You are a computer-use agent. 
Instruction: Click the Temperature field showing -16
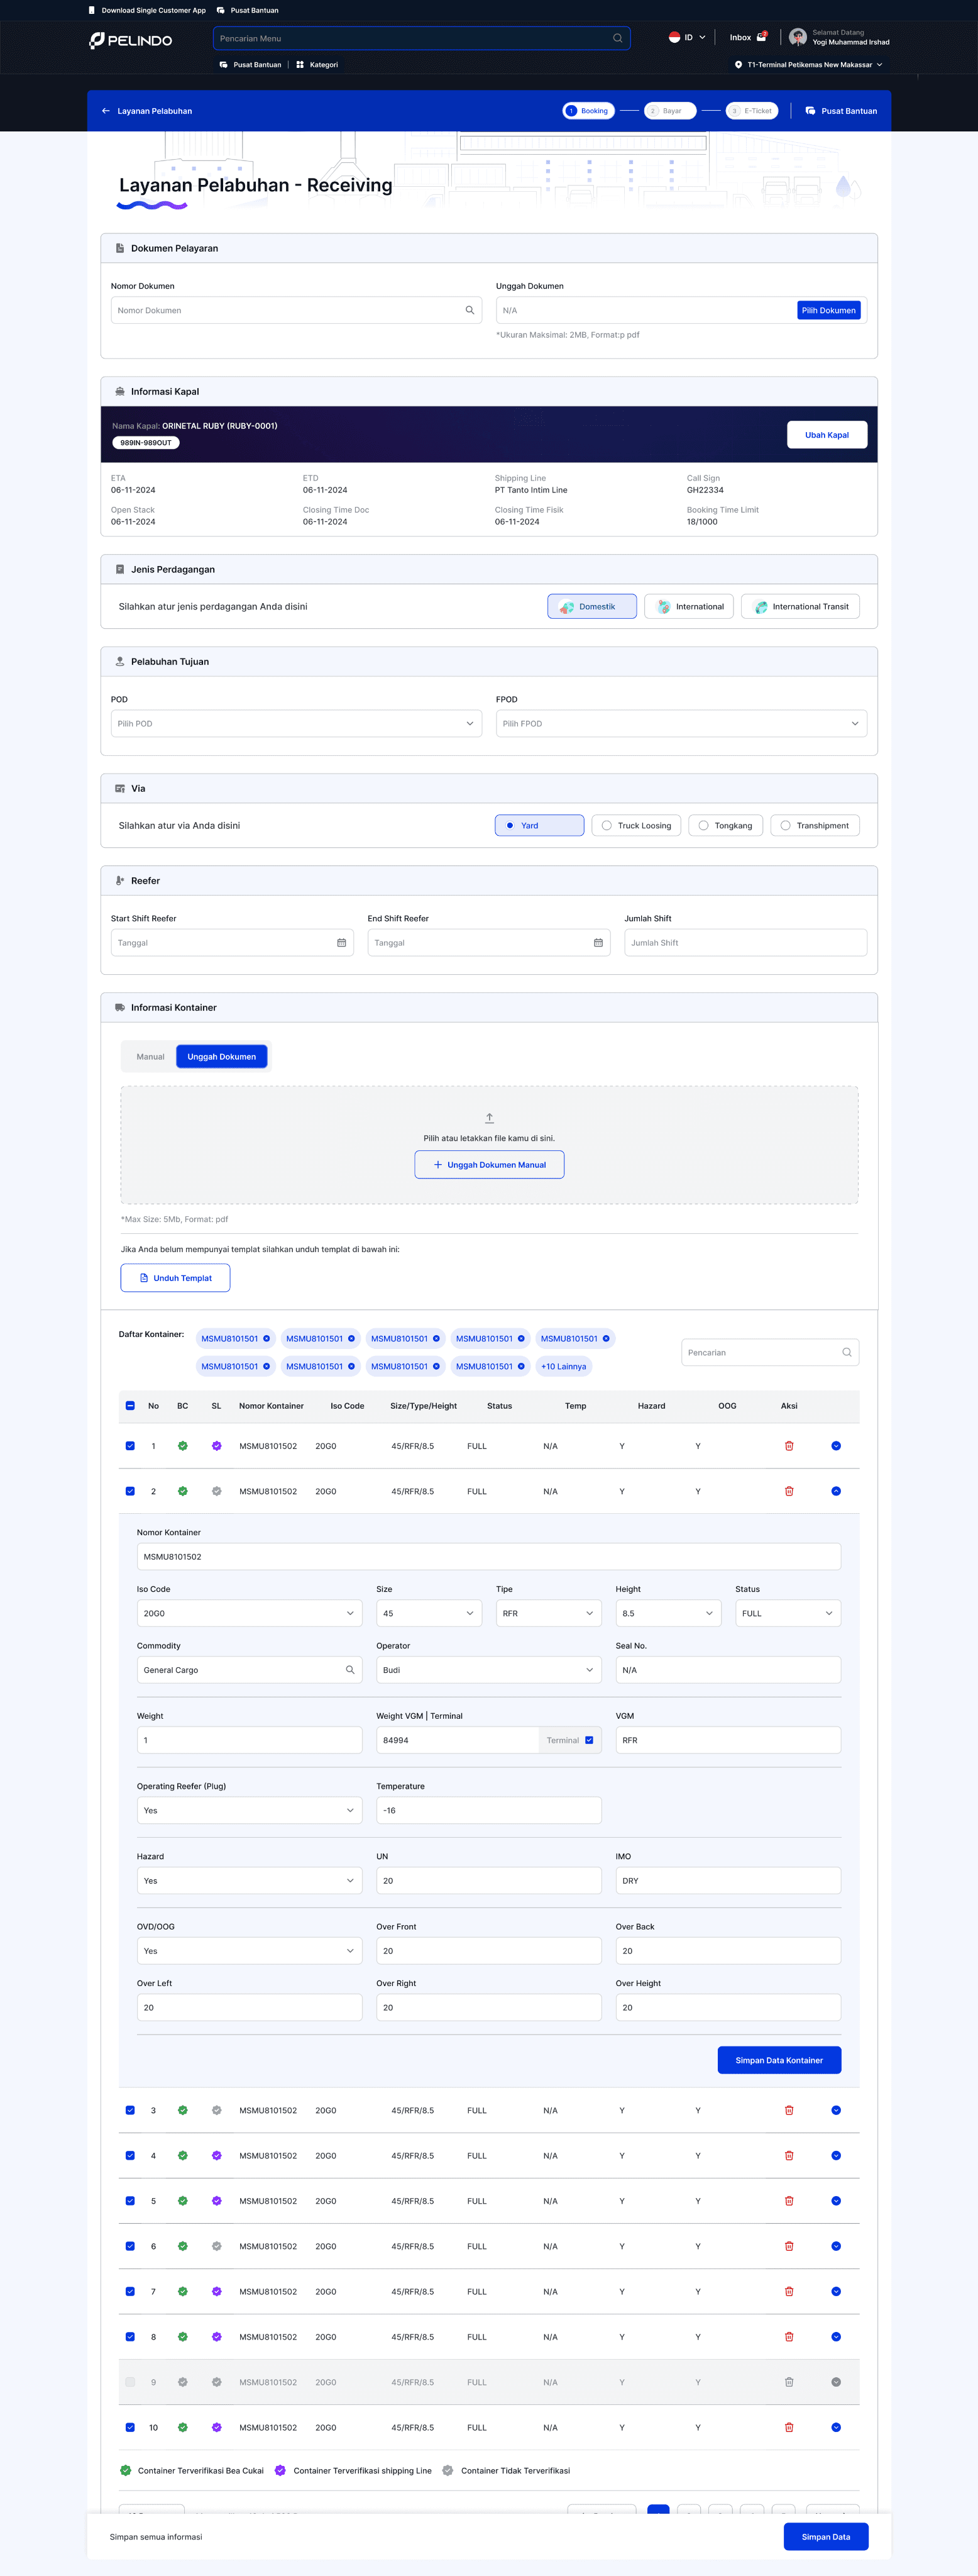tap(488, 1811)
